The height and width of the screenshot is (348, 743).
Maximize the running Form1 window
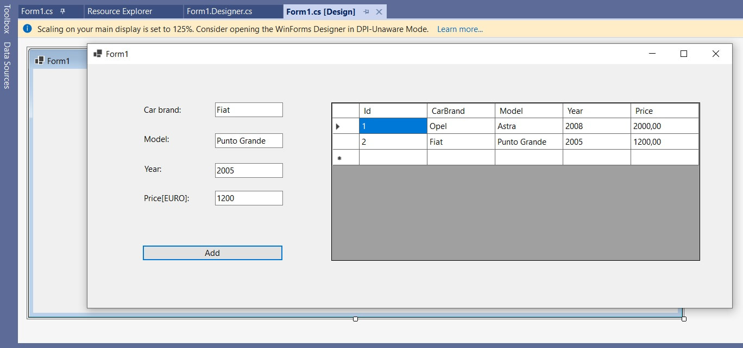tap(684, 54)
